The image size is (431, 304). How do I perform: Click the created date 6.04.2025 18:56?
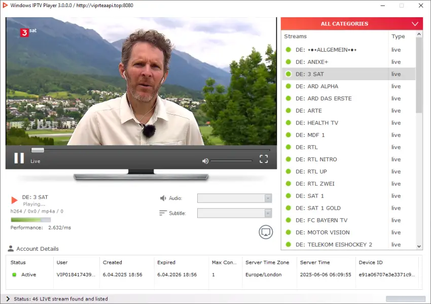tap(122, 275)
